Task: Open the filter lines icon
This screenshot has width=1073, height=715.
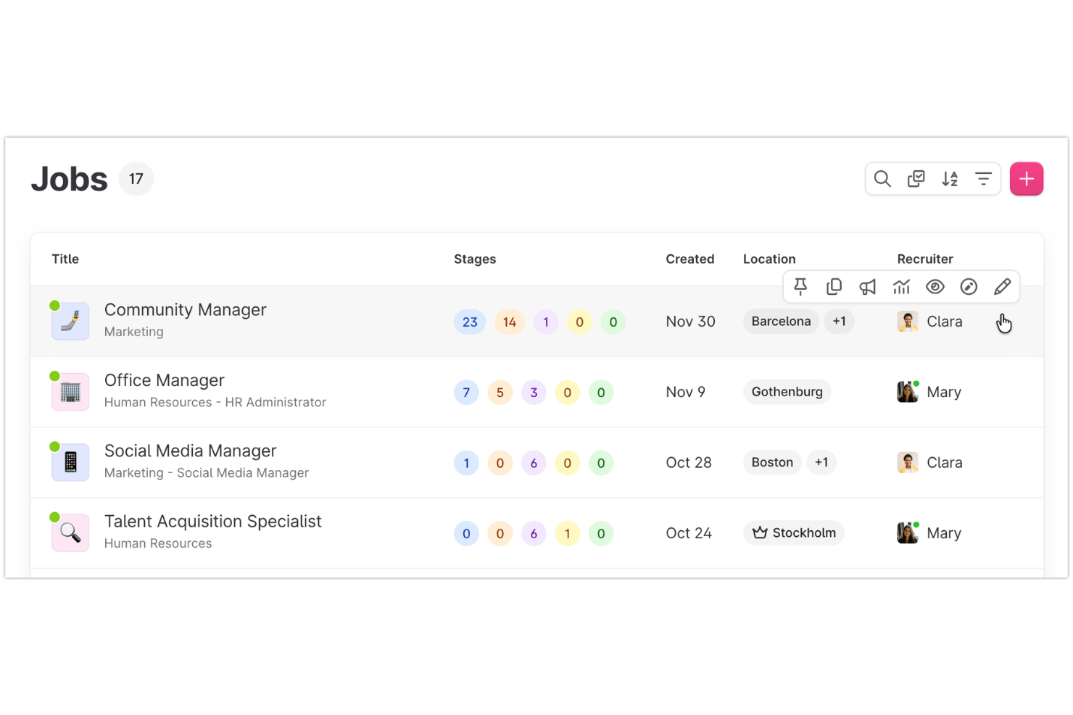Action: point(983,179)
